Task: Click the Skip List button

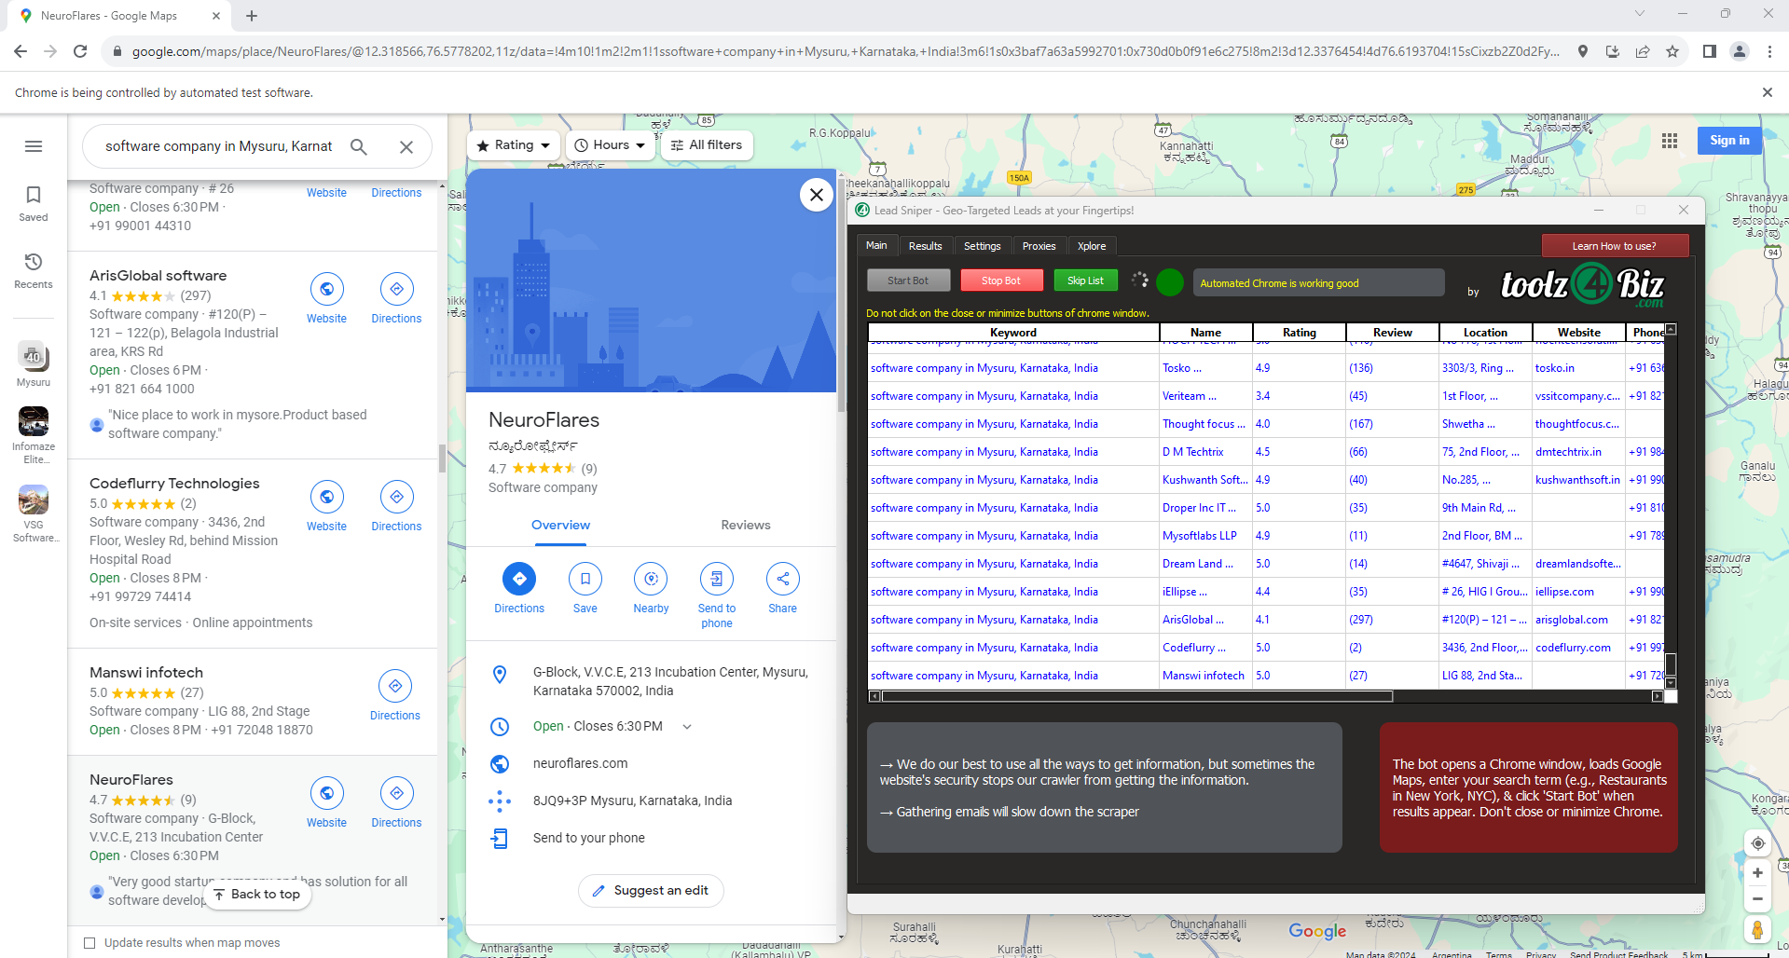Action: pos(1085,281)
